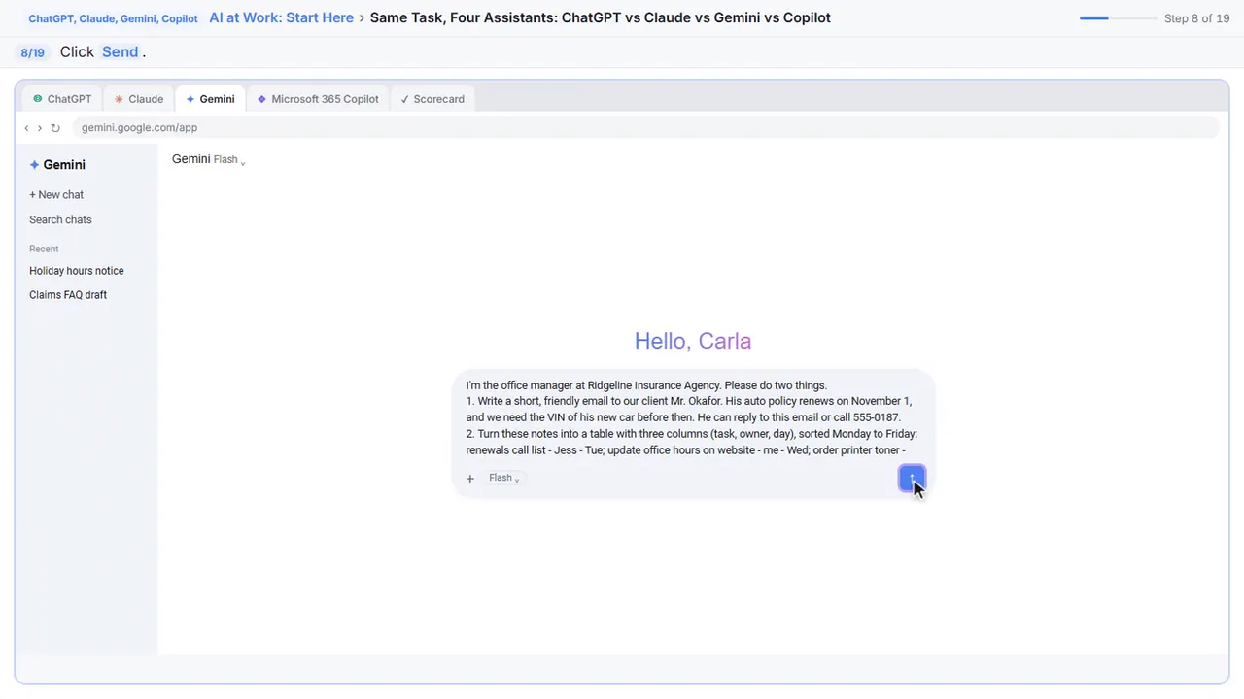This screenshot has width=1244, height=699.
Task: Open the AI at Work: Start Here breadcrumb
Action: [x=281, y=17]
